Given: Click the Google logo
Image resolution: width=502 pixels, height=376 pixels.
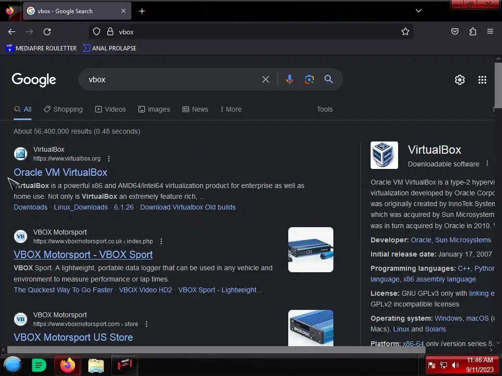Looking at the screenshot, I should [34, 80].
